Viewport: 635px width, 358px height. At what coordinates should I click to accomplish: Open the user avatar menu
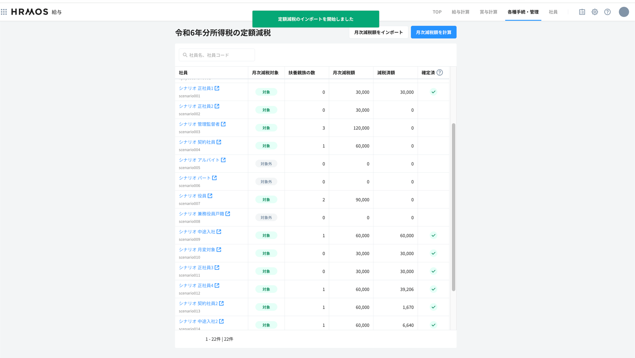click(623, 12)
